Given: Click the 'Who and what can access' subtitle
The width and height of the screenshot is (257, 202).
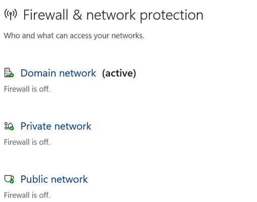Looking at the screenshot, I should tap(74, 36).
